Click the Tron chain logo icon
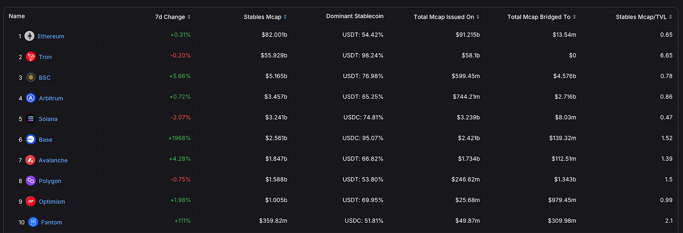Image resolution: width=683 pixels, height=233 pixels. pyautogui.click(x=31, y=57)
